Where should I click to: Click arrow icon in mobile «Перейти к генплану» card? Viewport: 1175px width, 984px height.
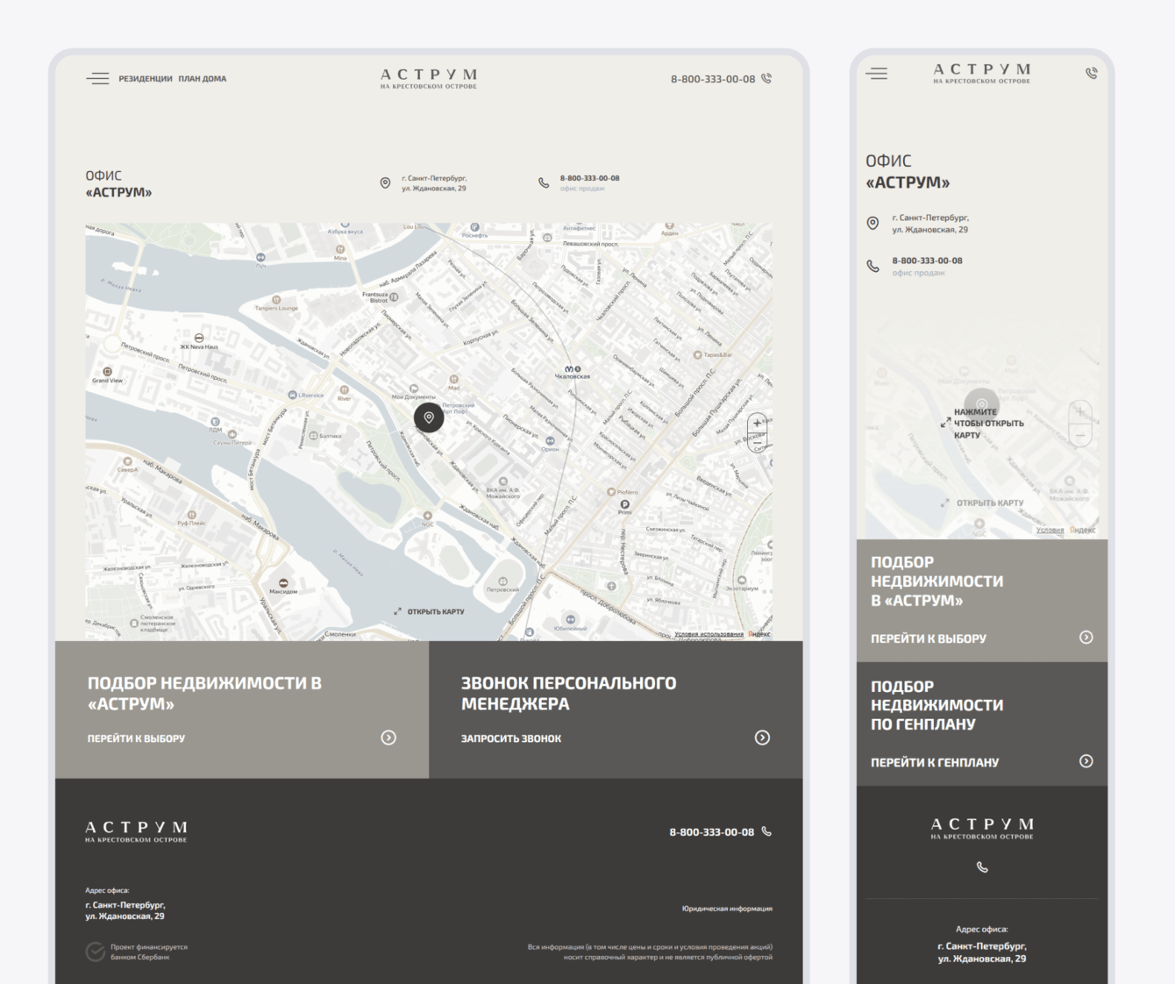coord(1086,761)
